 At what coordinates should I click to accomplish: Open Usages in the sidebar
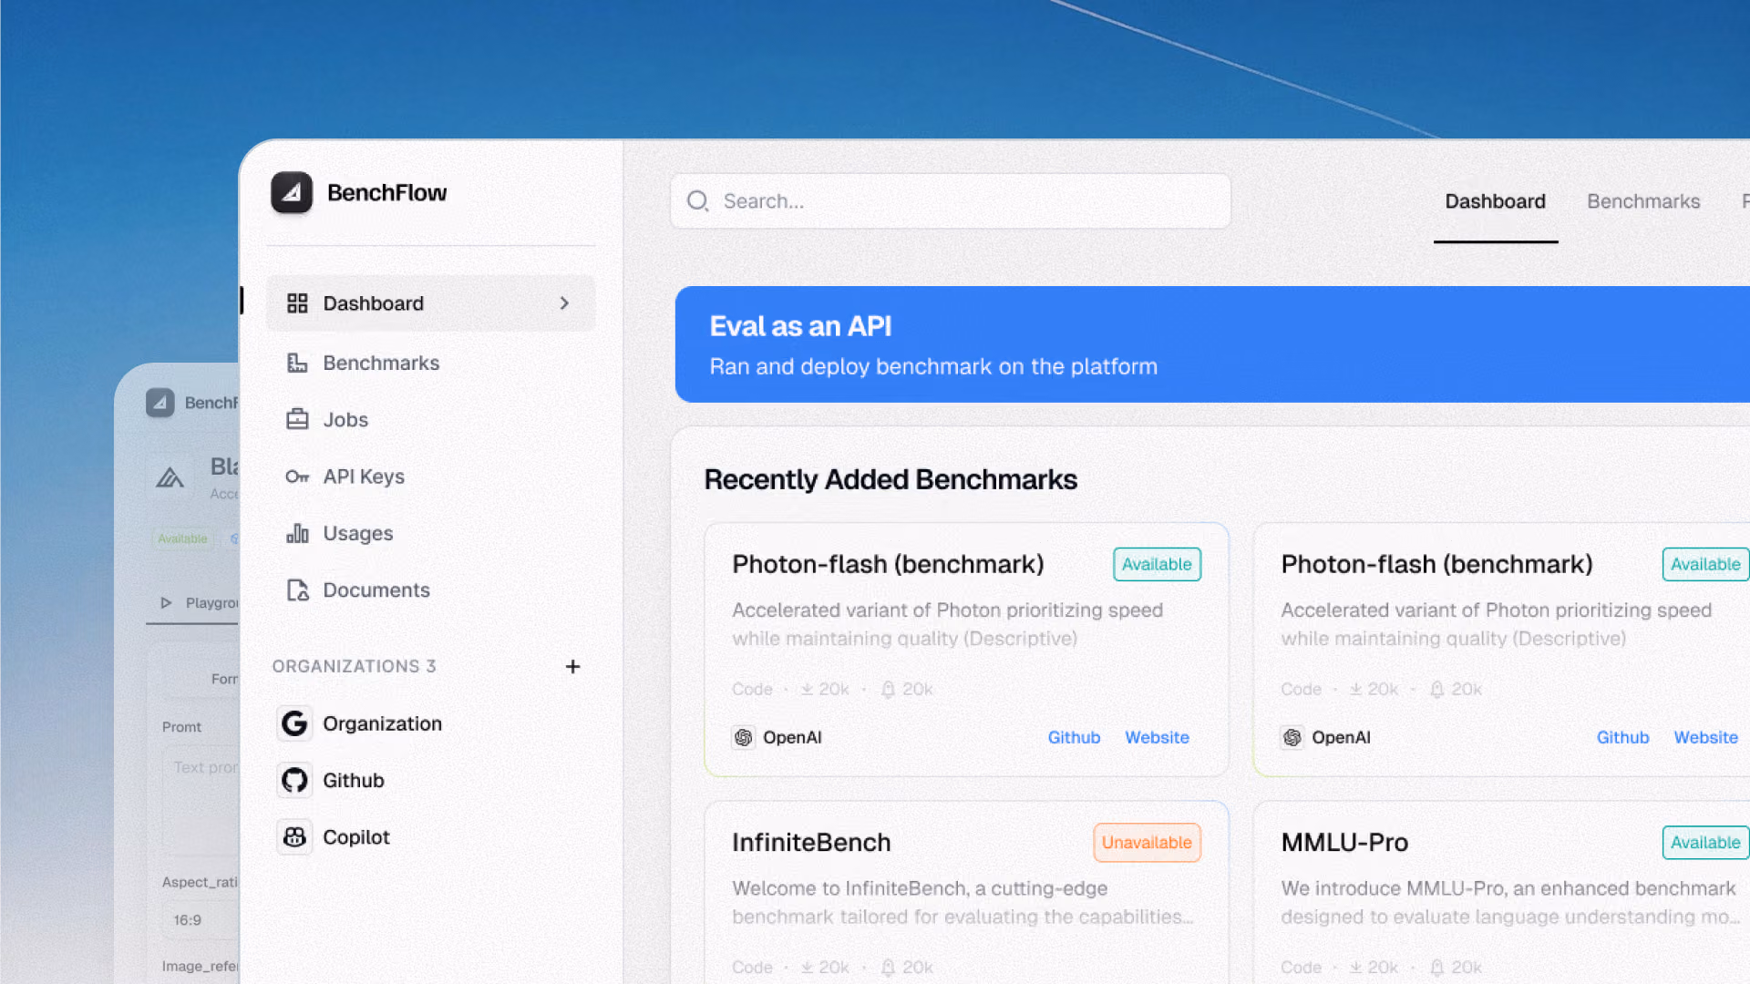click(430, 533)
